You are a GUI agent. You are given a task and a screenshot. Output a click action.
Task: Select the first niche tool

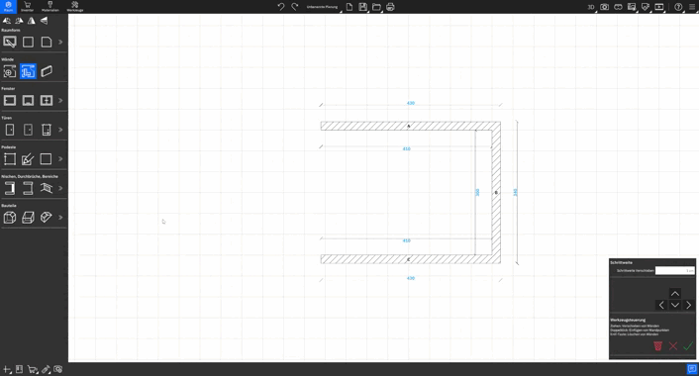(x=9, y=188)
